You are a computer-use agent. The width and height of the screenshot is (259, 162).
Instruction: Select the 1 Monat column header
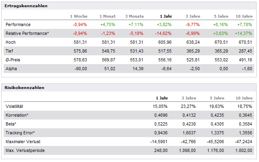(x=108, y=16)
